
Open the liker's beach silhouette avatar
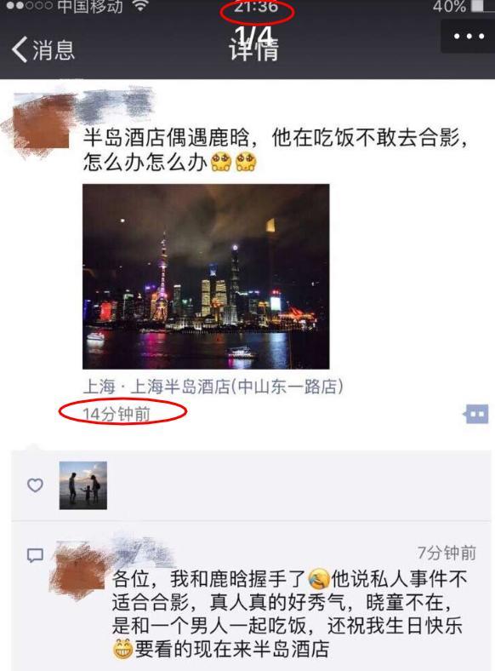click(83, 485)
